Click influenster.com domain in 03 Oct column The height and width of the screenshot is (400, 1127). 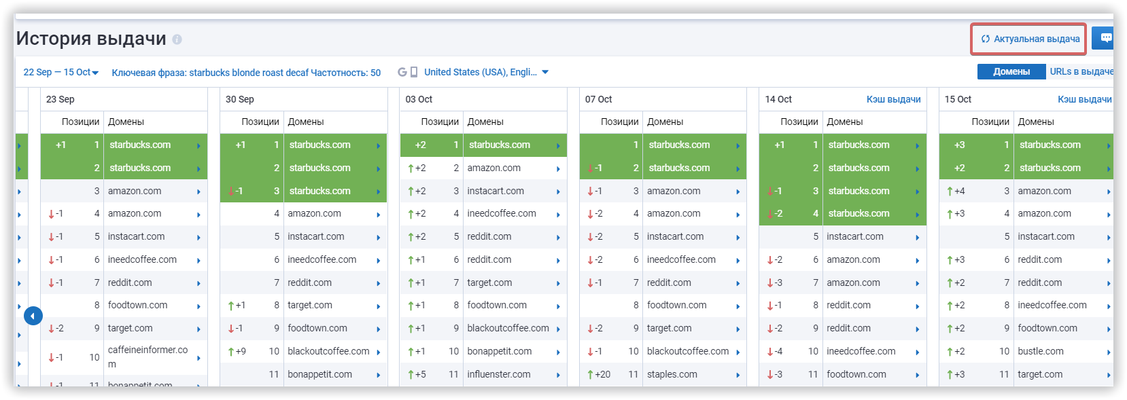[499, 374]
